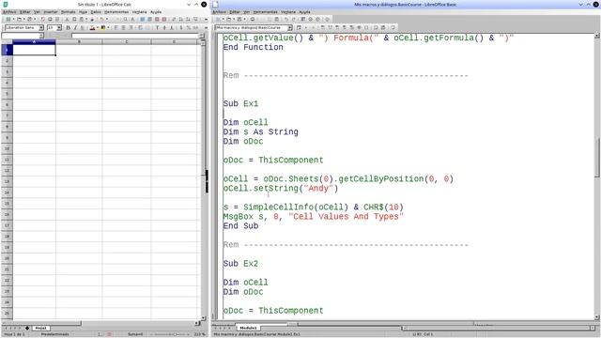Click cell A1 in the Calc spreadsheet
The image size is (601, 338).
pos(34,50)
